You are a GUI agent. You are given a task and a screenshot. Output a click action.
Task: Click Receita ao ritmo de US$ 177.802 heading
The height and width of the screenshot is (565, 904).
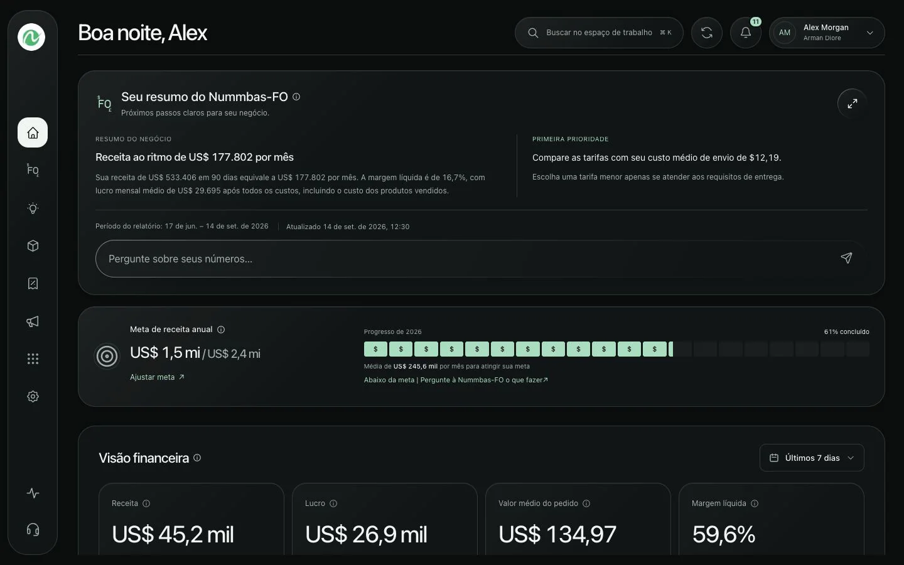pyautogui.click(x=195, y=157)
